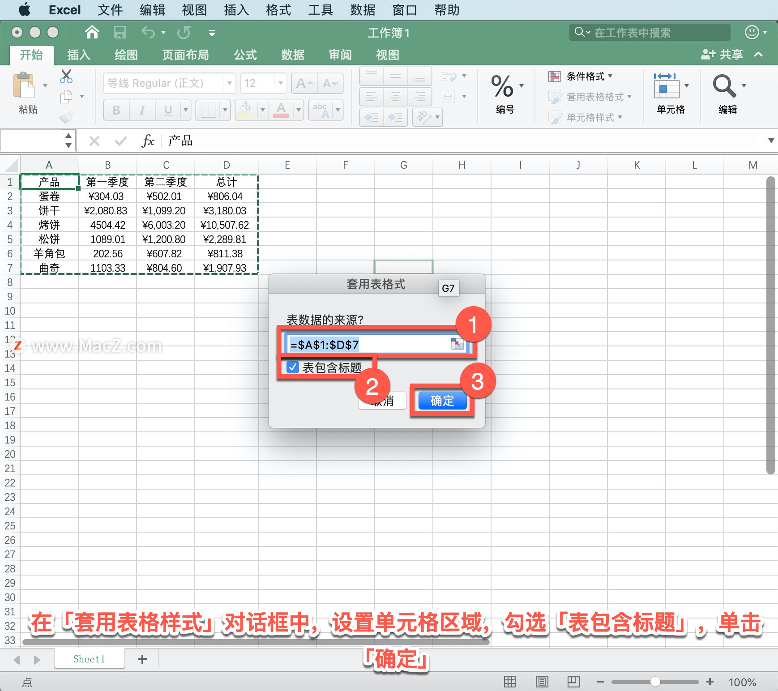Decrease font size with smaller A icon
The width and height of the screenshot is (778, 691).
330,83
